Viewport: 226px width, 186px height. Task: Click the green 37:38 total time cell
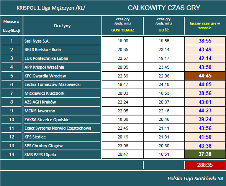[205, 155]
